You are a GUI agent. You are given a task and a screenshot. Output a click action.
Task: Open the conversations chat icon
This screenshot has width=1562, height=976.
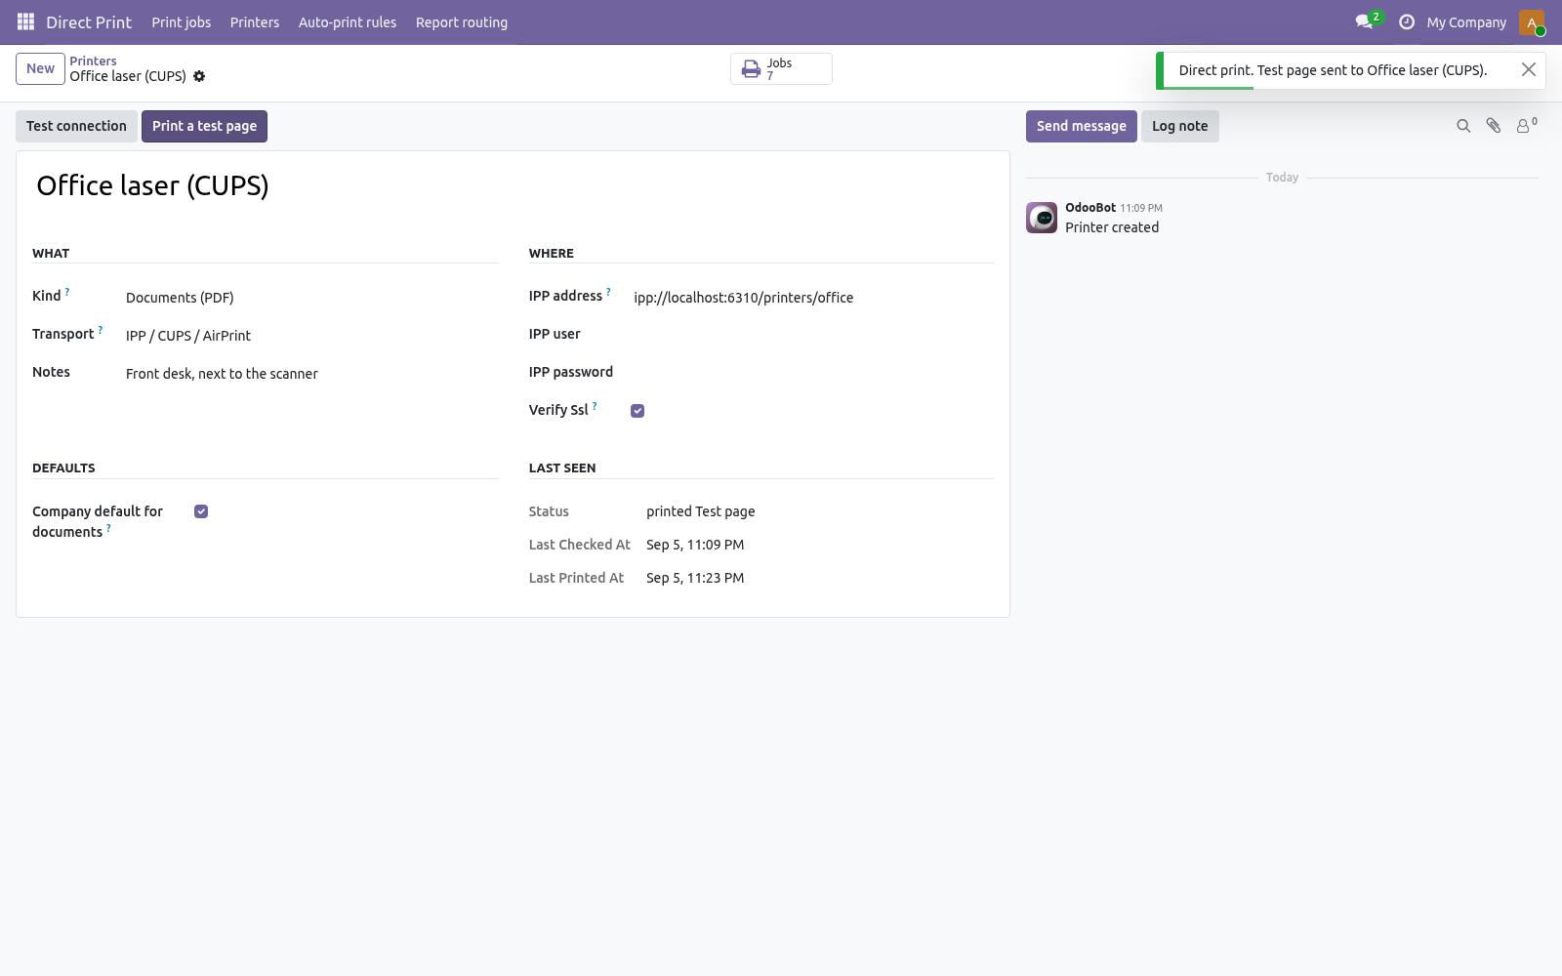pyautogui.click(x=1364, y=21)
